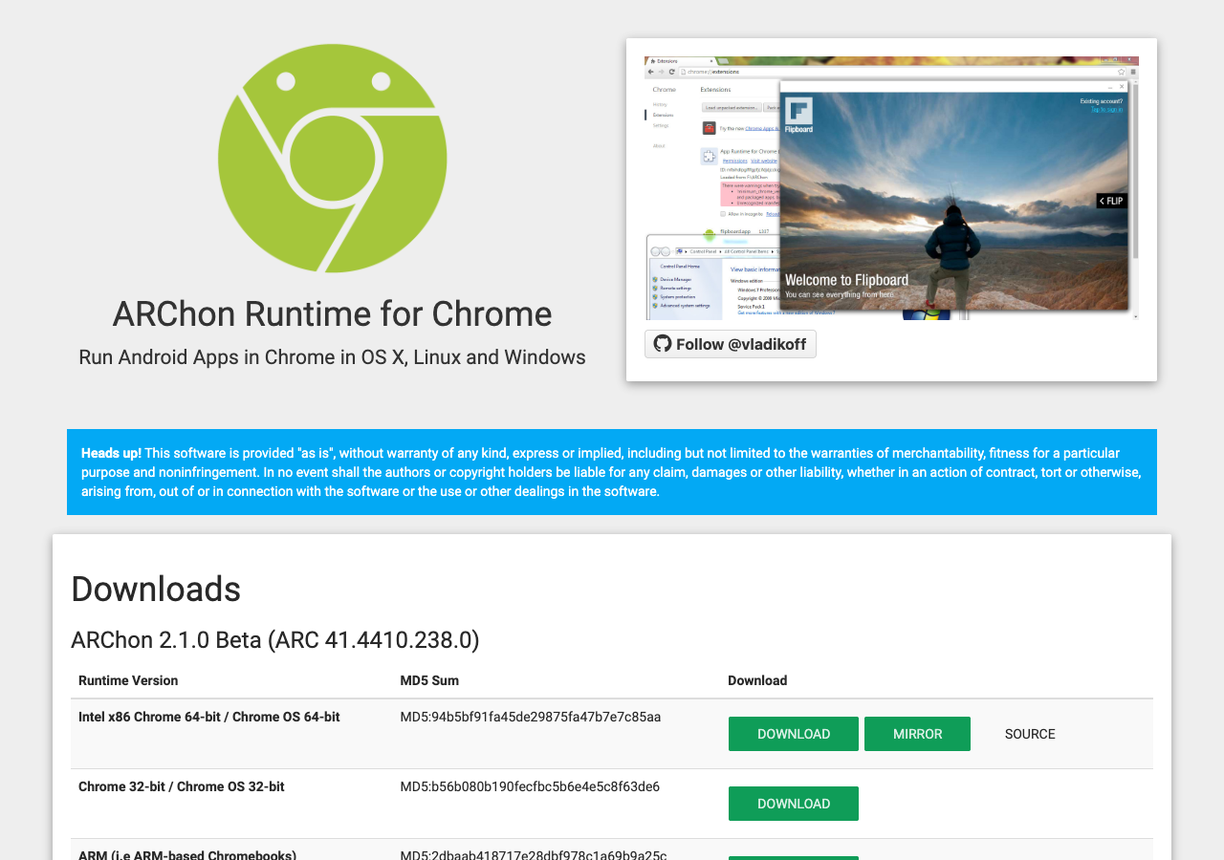Open Settings in the Chrome sidebar menu
Viewport: 1224px width, 860px height.
click(x=660, y=125)
